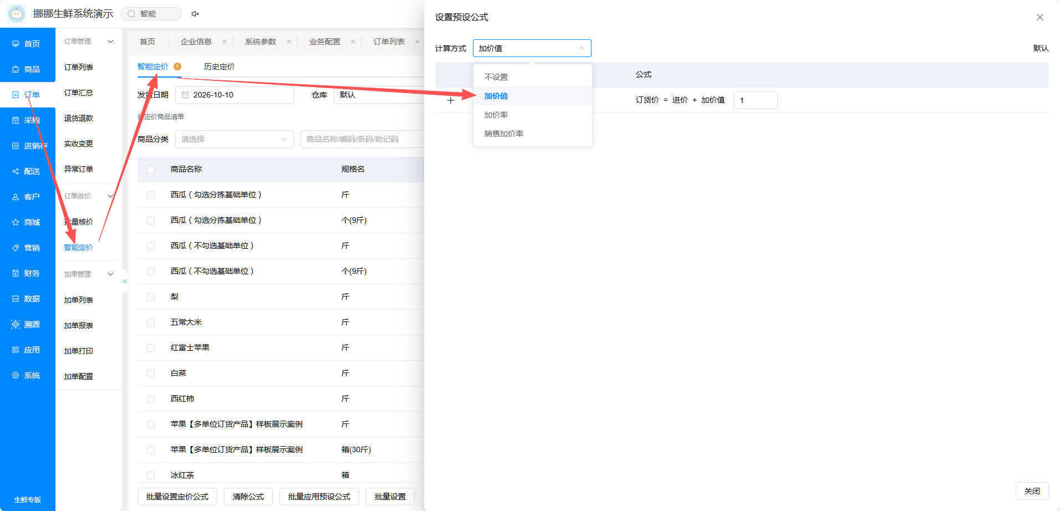Click the 关闭 button in formula panel

tap(1032, 491)
